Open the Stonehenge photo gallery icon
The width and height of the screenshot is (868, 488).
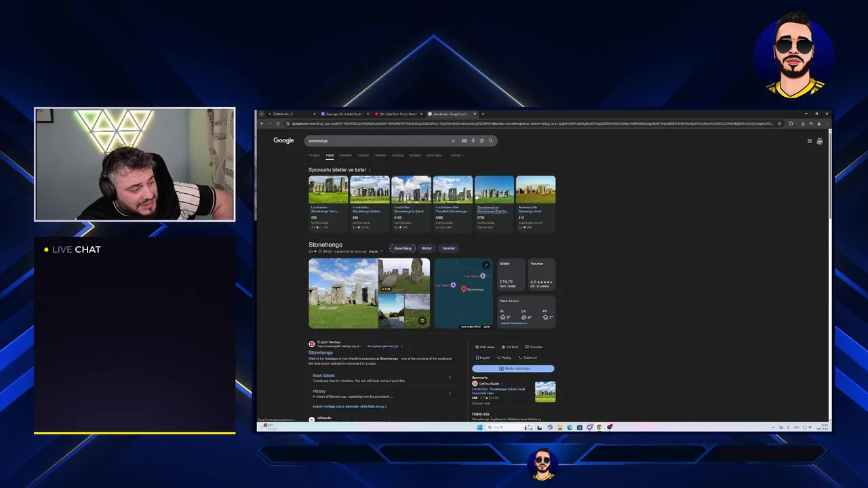point(422,321)
